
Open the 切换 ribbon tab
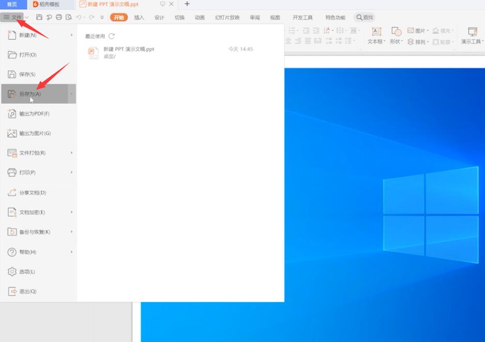click(x=179, y=18)
